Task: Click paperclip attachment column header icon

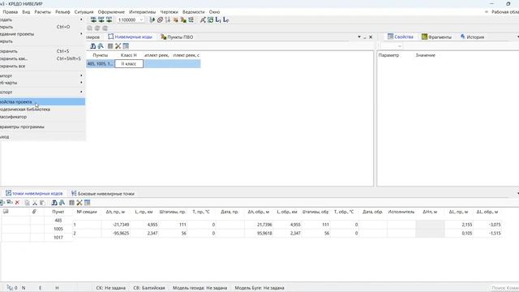Action: click(x=34, y=212)
